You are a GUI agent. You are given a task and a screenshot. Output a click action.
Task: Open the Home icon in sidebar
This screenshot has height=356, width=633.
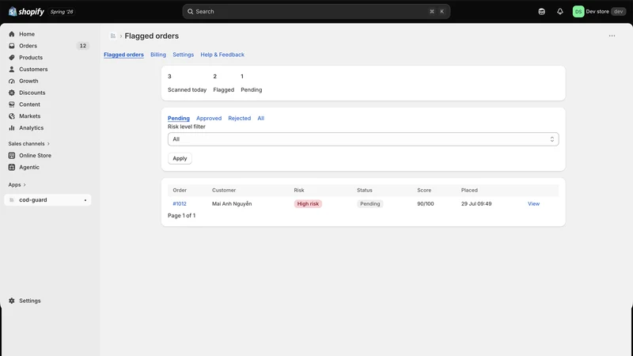[x=12, y=34]
